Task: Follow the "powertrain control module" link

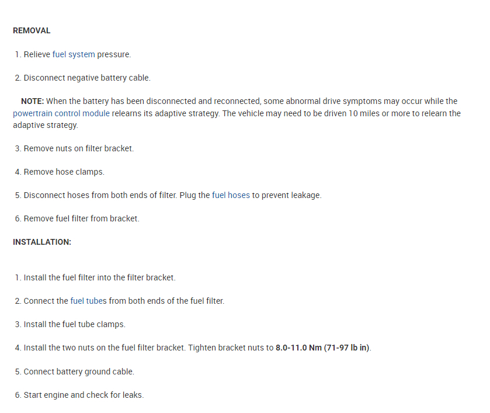Action: point(61,113)
